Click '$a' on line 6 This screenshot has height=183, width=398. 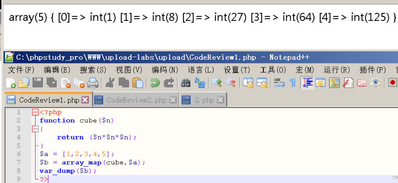click(x=44, y=154)
